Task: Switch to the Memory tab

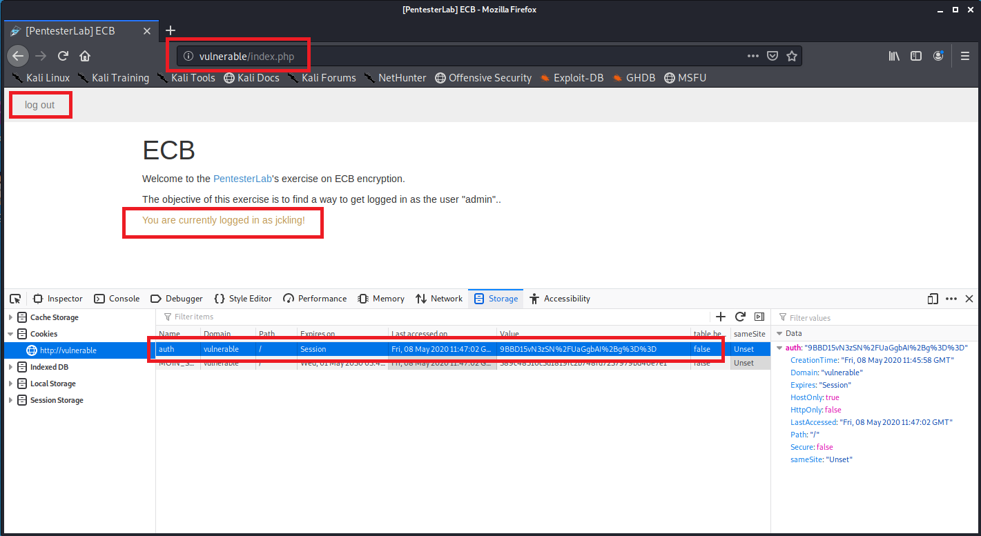Action: click(381, 299)
